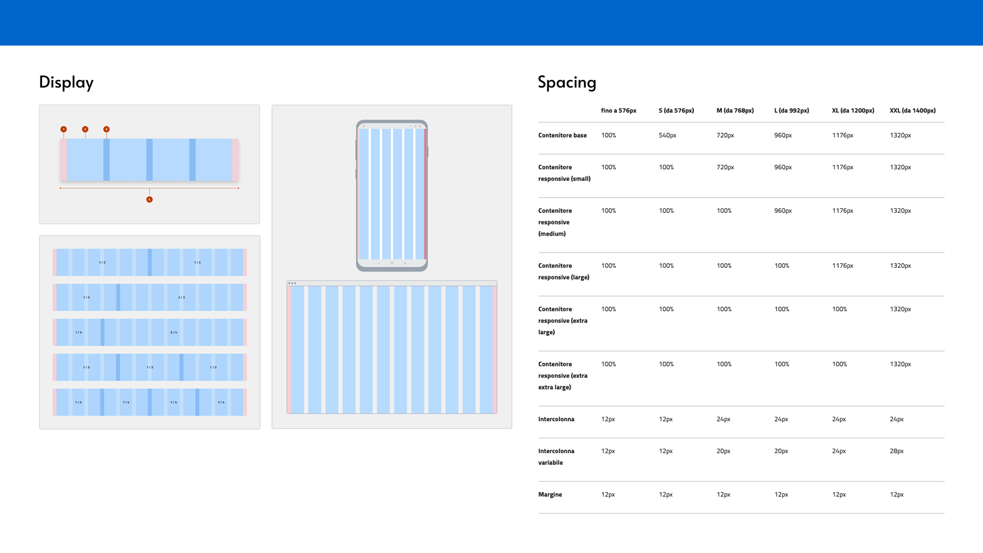983x553 pixels.
Task: Click the 'Intercolonna variabile' row label
Action: [556, 457]
